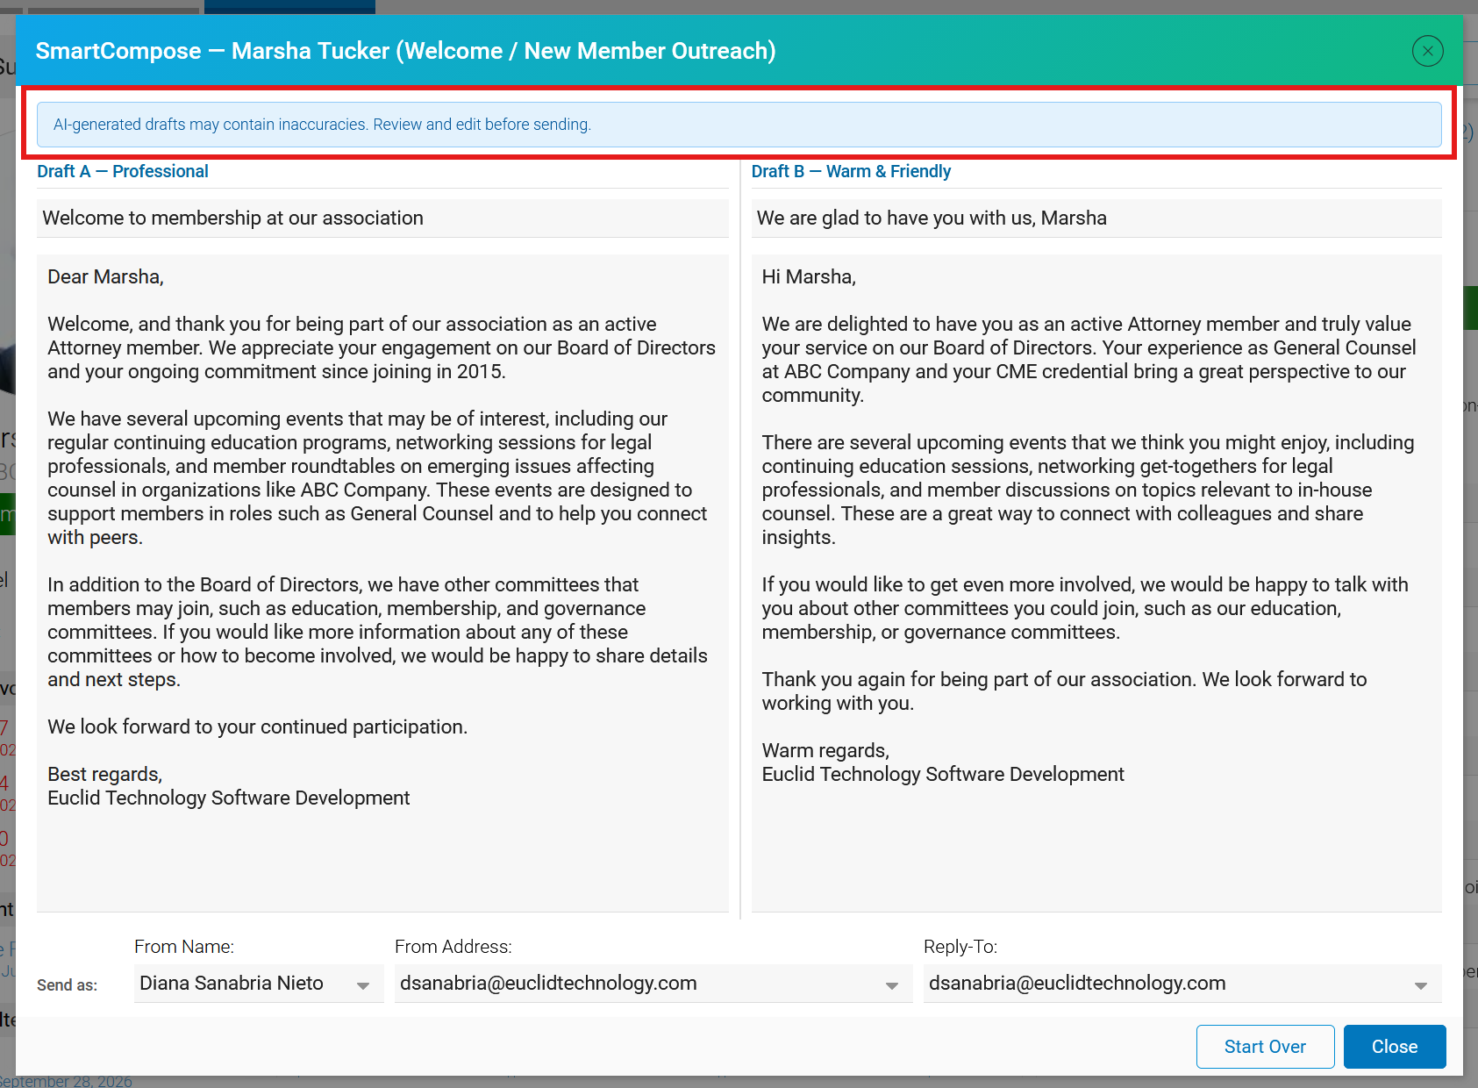Select the Draft A — Professional heading
Viewport: 1478px width, 1088px height.
click(x=123, y=171)
